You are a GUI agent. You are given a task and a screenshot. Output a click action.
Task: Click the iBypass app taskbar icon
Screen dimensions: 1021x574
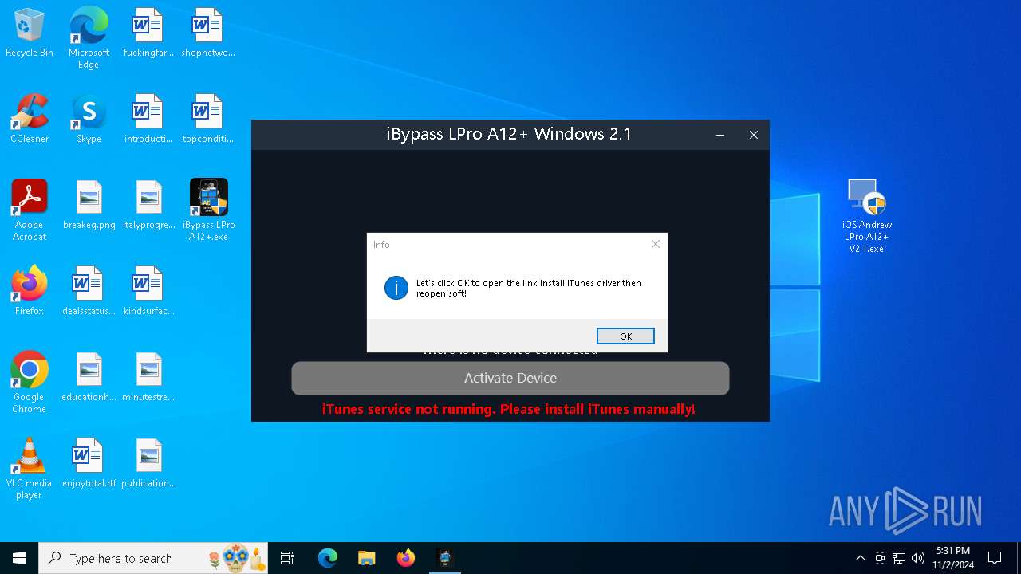pos(445,558)
